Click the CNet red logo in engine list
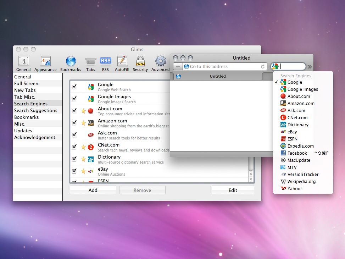Image resolution: width=345 pixels, height=259 pixels. (91, 147)
